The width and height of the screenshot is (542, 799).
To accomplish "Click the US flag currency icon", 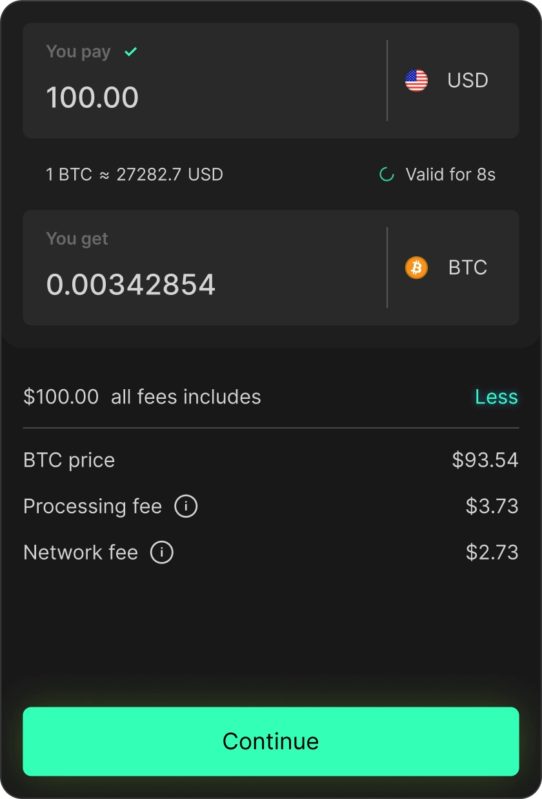I will tap(416, 81).
